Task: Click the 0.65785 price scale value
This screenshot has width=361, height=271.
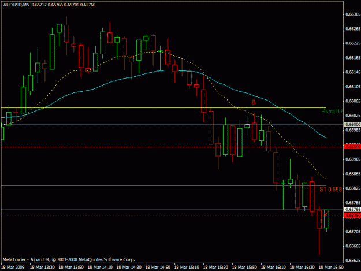Action: (x=353, y=203)
